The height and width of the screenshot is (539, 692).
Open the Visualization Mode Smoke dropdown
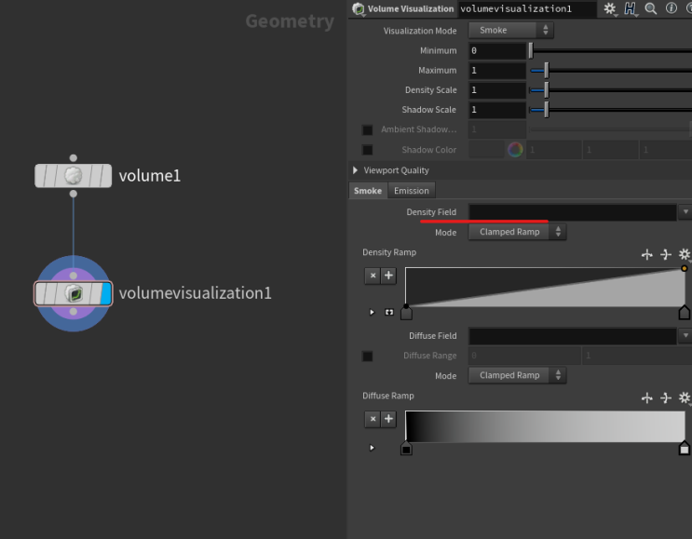click(510, 30)
